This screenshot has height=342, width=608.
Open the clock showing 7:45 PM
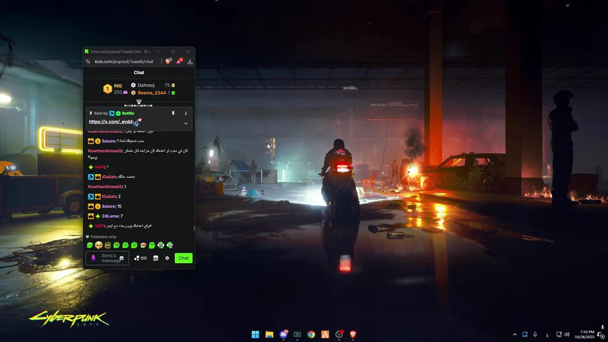585,334
